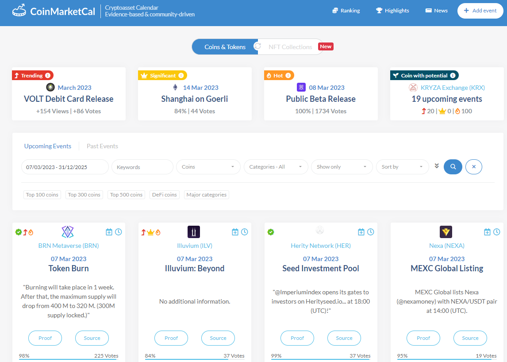Select the Top 100 coins filter

click(42, 195)
